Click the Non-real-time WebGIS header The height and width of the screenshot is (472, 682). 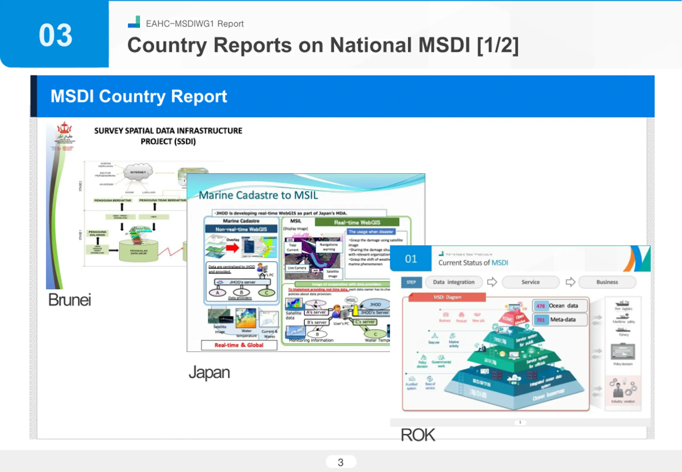241,229
